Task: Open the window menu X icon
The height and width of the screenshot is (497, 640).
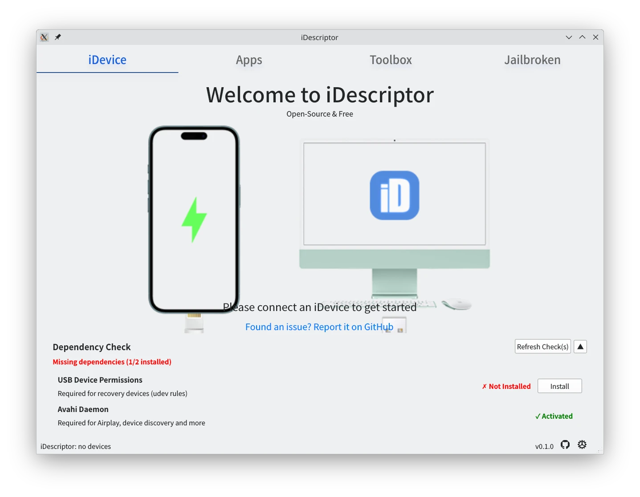Action: click(x=44, y=37)
